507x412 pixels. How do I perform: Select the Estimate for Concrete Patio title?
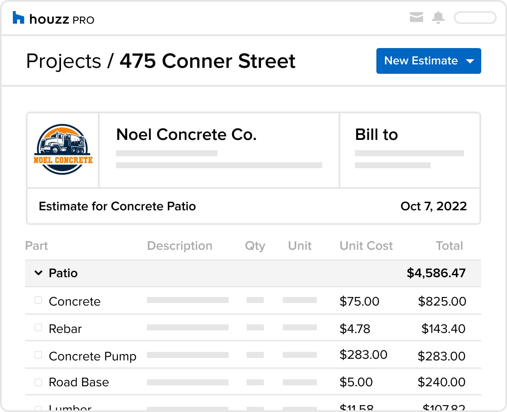click(x=117, y=206)
